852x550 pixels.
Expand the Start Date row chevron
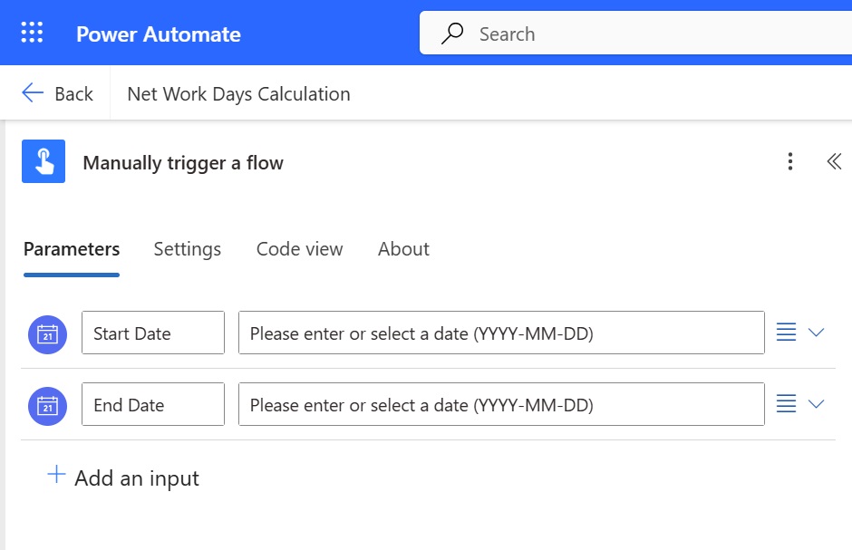coord(816,333)
